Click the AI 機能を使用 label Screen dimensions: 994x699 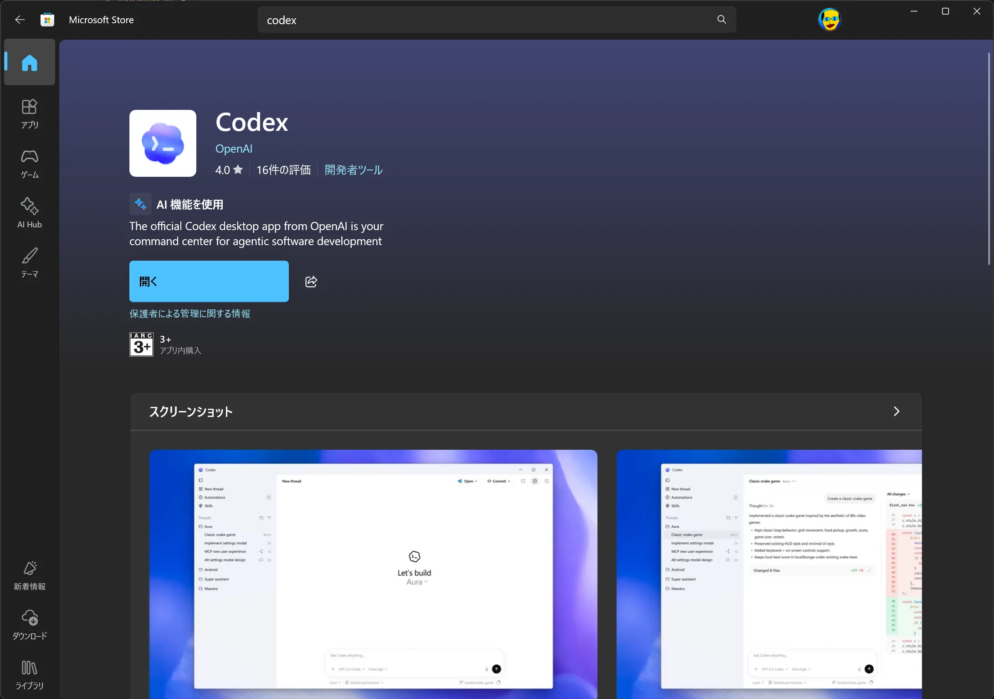tap(190, 205)
